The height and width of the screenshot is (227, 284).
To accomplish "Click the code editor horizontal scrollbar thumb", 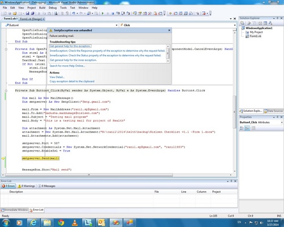I will (x=89, y=175).
